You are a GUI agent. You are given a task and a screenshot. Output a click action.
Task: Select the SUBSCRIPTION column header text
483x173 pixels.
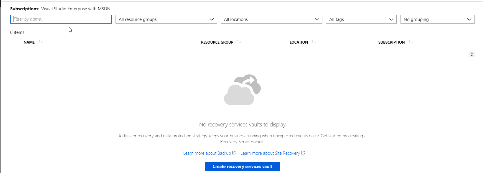[x=391, y=42]
